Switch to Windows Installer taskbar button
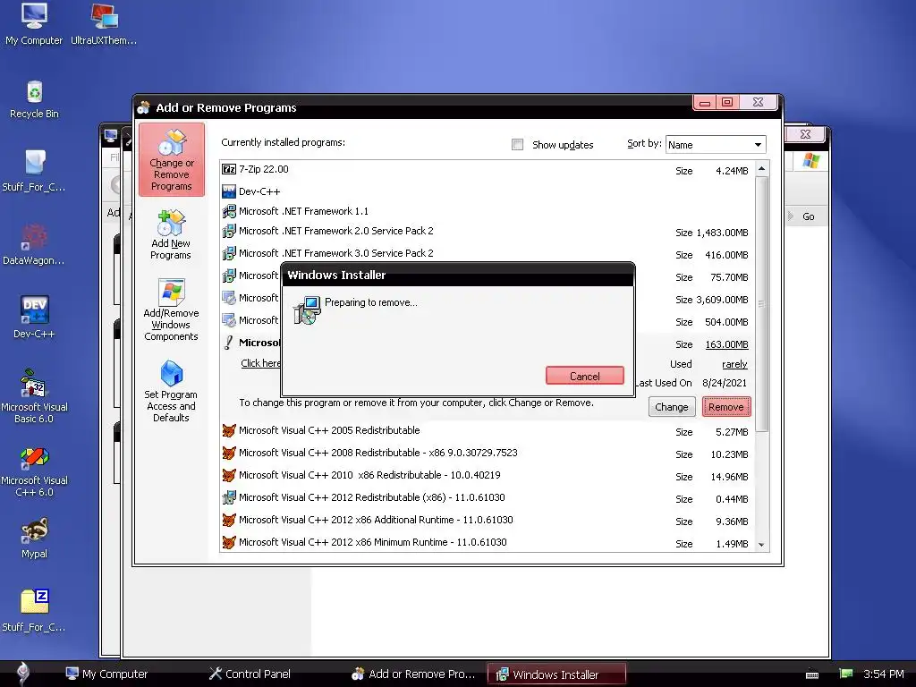The width and height of the screenshot is (916, 687). coord(556,674)
